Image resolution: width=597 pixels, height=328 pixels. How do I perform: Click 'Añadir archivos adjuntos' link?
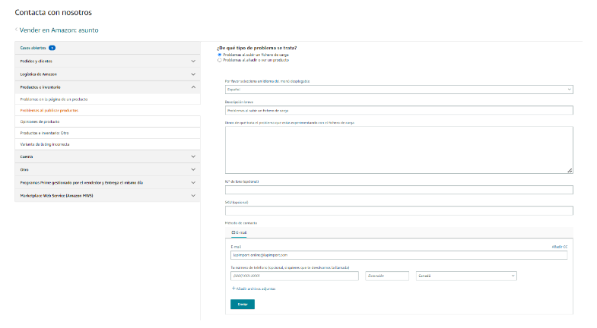point(253,289)
